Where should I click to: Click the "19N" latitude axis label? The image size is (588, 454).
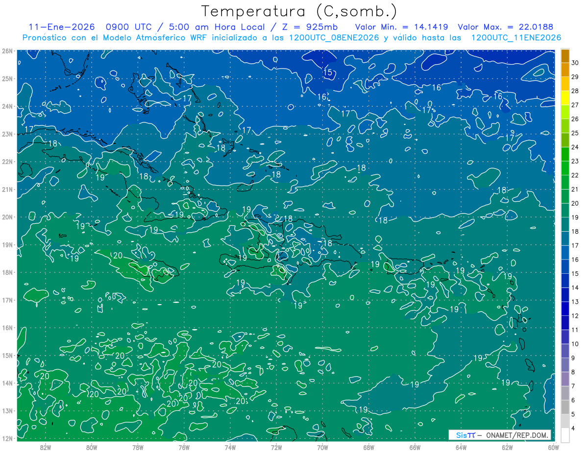coord(7,245)
